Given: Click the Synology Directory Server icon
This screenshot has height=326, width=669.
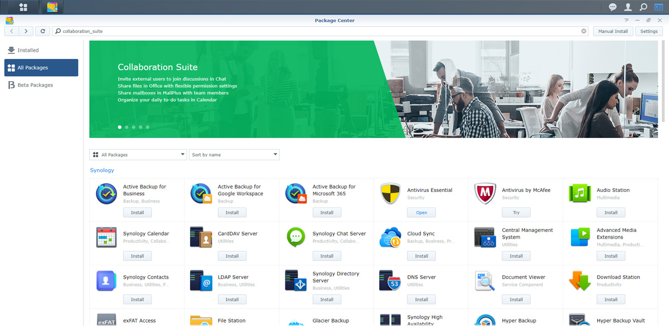Looking at the screenshot, I should 296,281.
